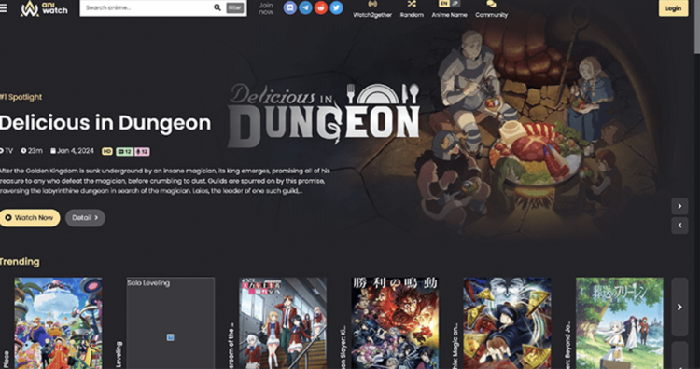This screenshot has height=369, width=700.
Task: Go to next spotlight slide
Action: tap(679, 206)
